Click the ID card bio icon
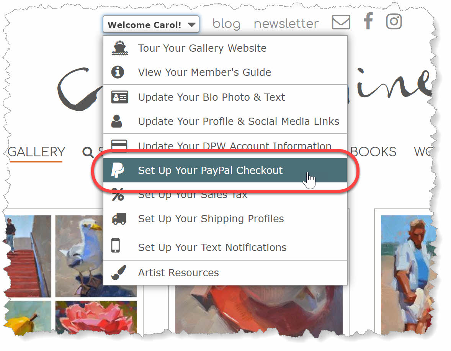Screen dimensions: 451x351 pos(119,97)
